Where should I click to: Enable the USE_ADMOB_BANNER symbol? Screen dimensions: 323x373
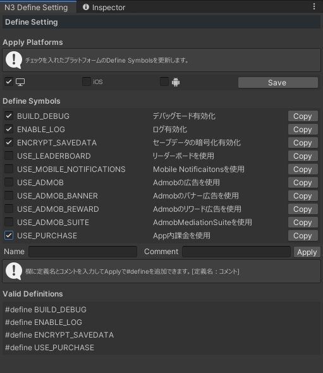[x=9, y=195]
